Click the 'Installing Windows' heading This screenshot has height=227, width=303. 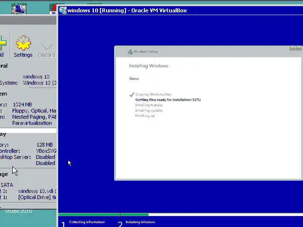(x=149, y=66)
